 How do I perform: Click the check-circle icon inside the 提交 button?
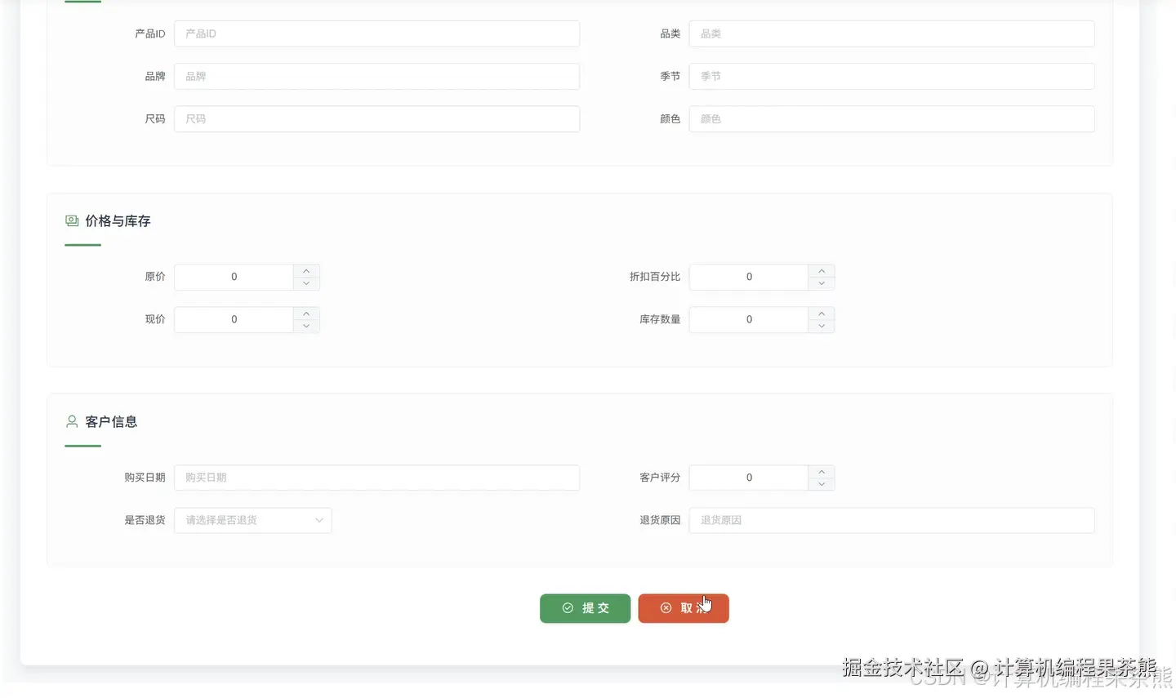[x=568, y=608]
